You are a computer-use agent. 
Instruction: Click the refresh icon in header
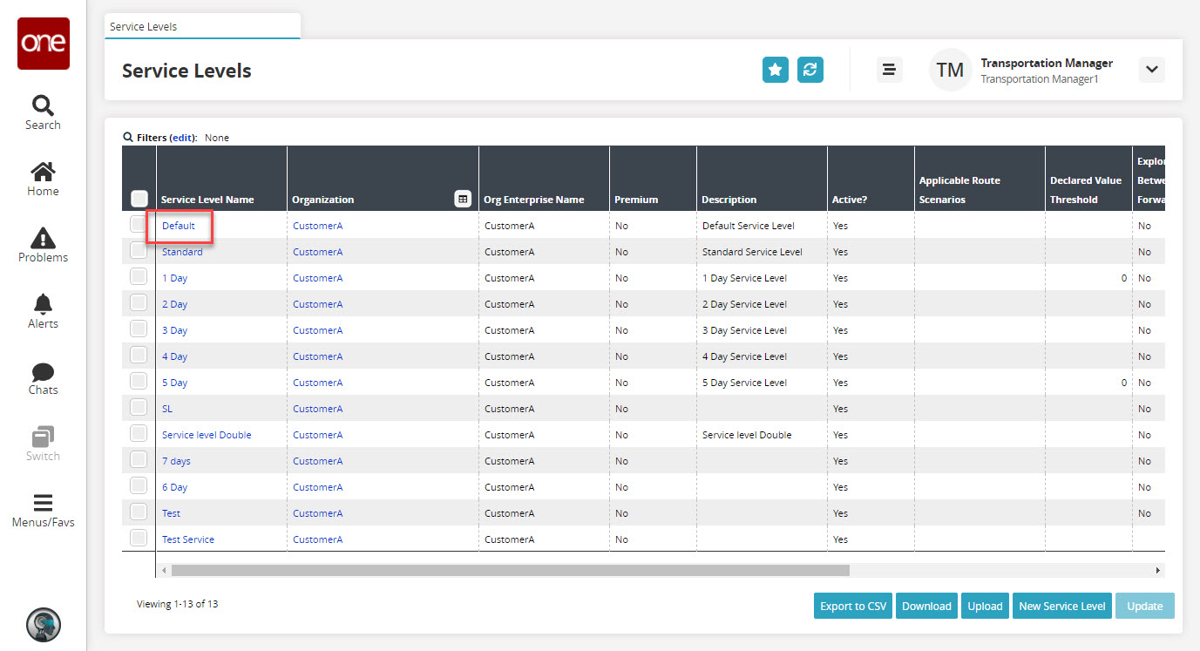point(810,70)
